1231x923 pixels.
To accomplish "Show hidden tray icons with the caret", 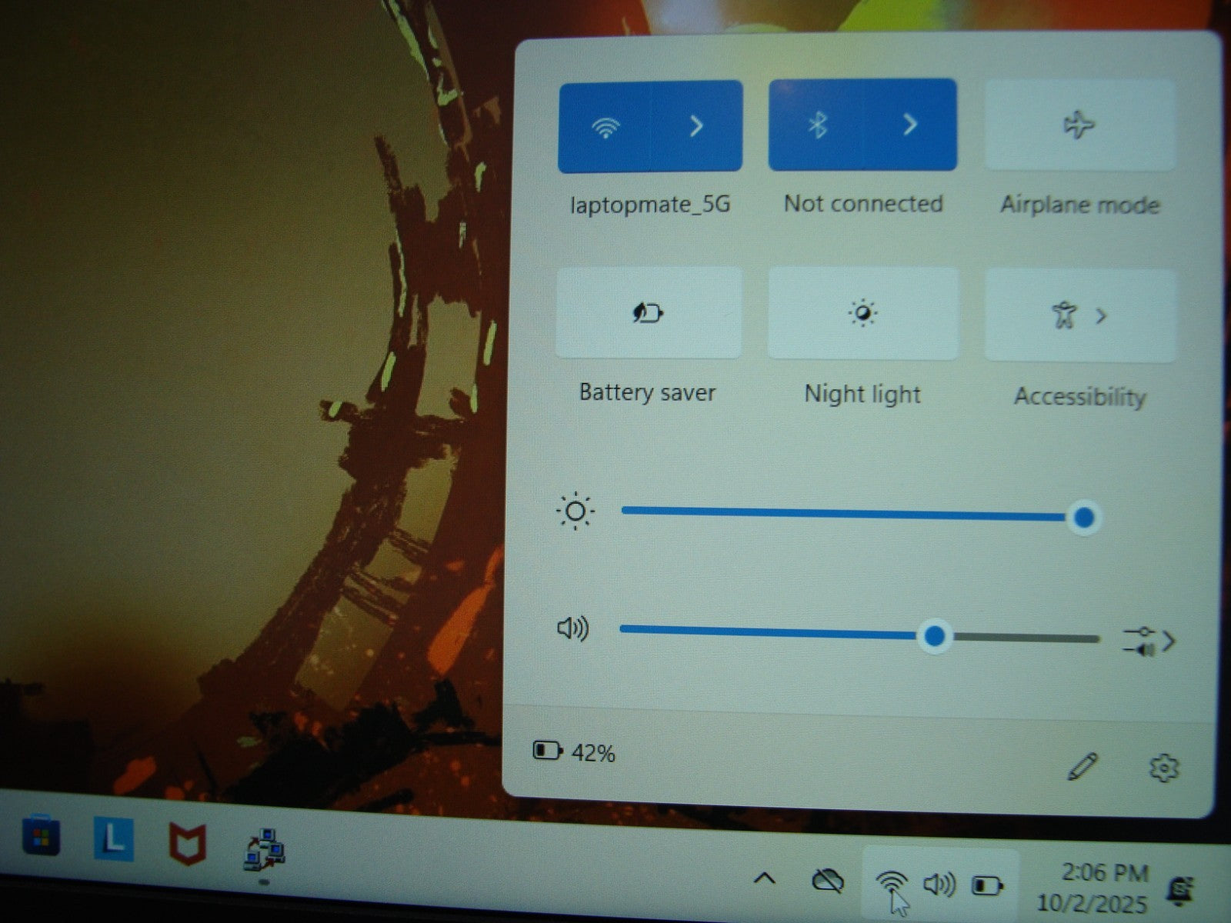I will pos(764,878).
